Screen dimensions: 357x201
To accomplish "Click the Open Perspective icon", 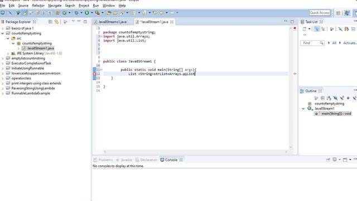I will (338, 13).
